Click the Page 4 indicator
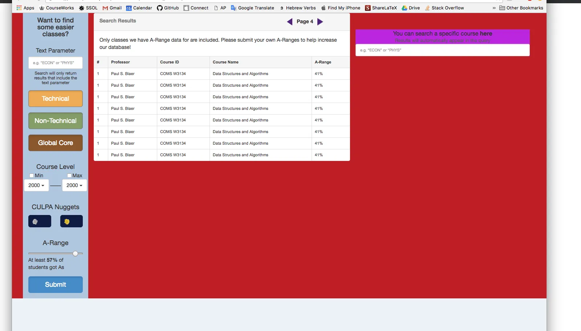581x331 pixels. tap(305, 21)
